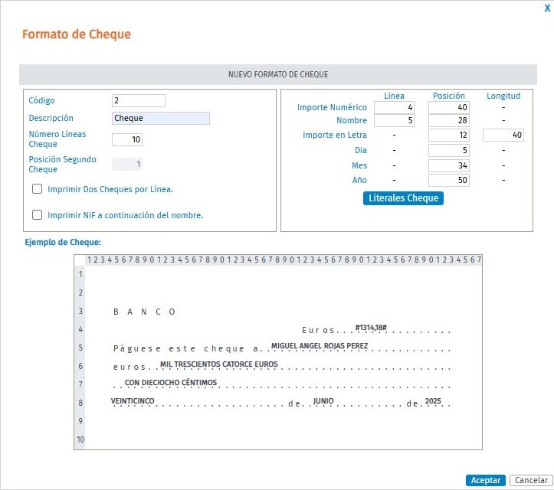Confirm with the Aceptar button
Image resolution: width=554 pixels, height=490 pixels.
486,480
